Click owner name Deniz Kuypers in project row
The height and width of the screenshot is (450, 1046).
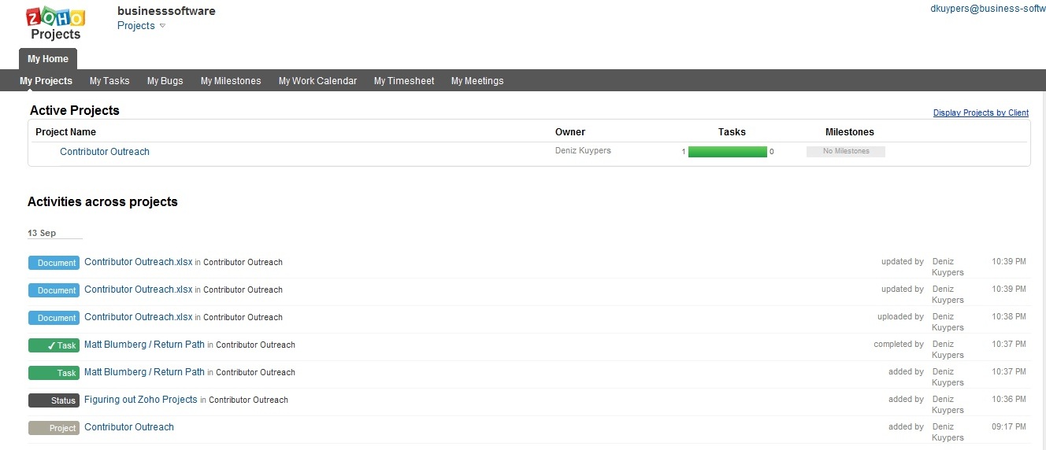(x=583, y=151)
